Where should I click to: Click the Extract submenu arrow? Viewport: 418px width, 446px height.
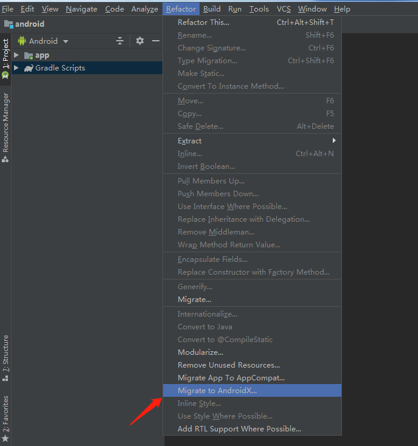click(x=334, y=140)
